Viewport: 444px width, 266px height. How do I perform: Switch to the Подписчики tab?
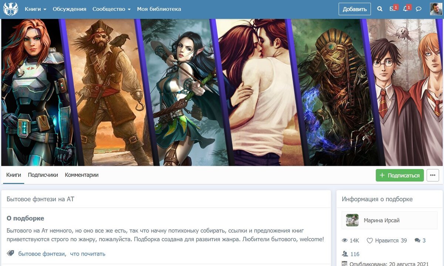pyautogui.click(x=43, y=175)
